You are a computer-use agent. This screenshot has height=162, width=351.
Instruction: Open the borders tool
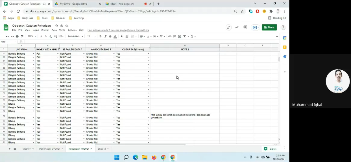pos(127,36)
